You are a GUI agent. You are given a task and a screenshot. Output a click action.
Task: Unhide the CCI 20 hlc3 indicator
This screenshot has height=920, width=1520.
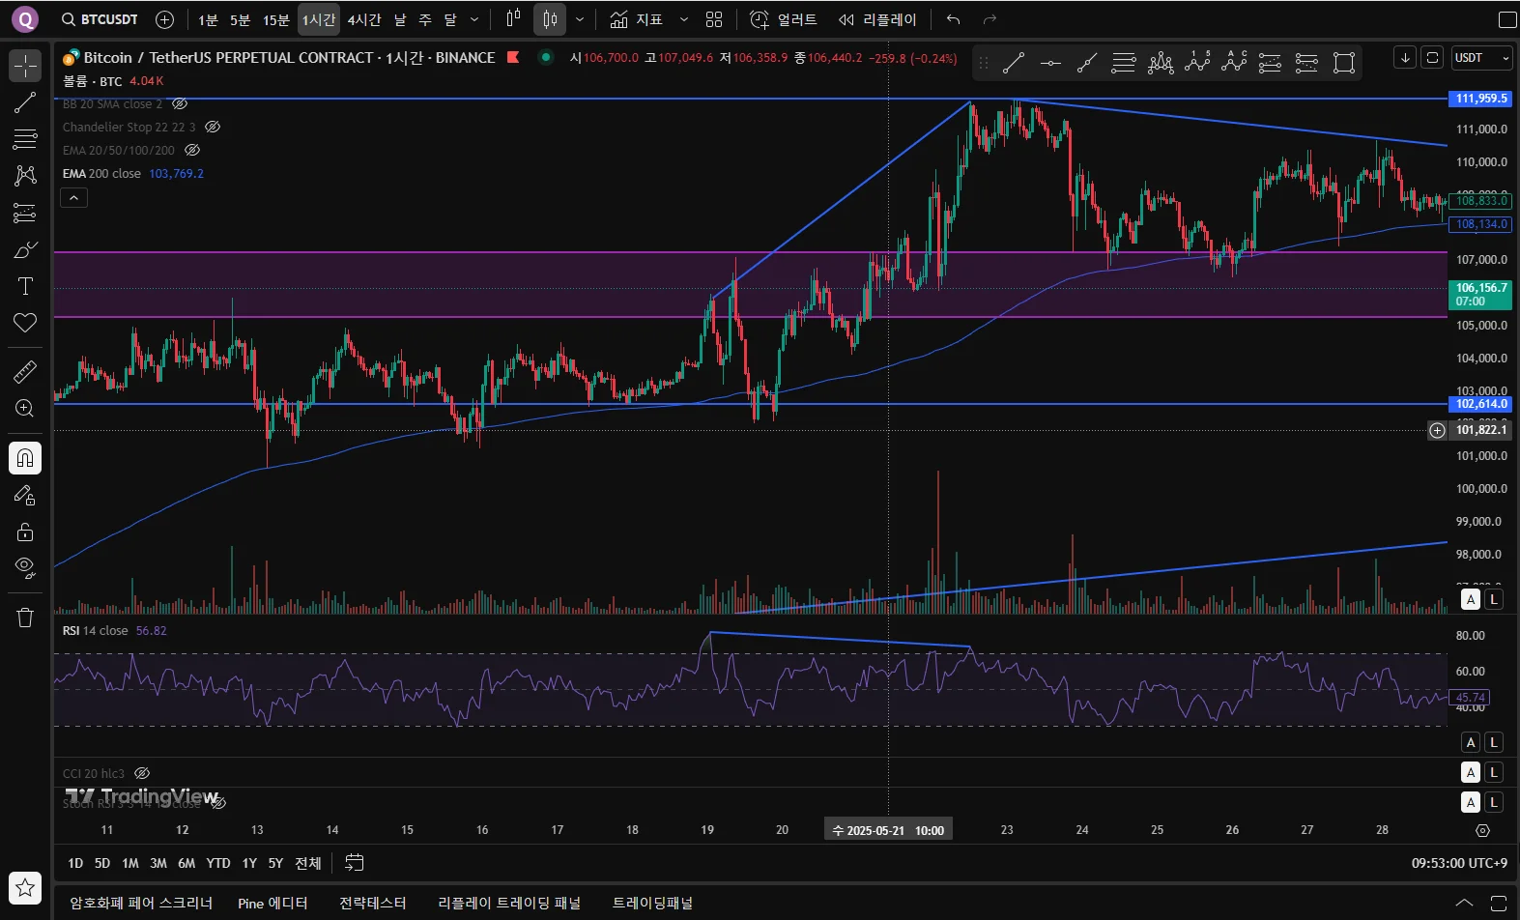[x=142, y=773]
